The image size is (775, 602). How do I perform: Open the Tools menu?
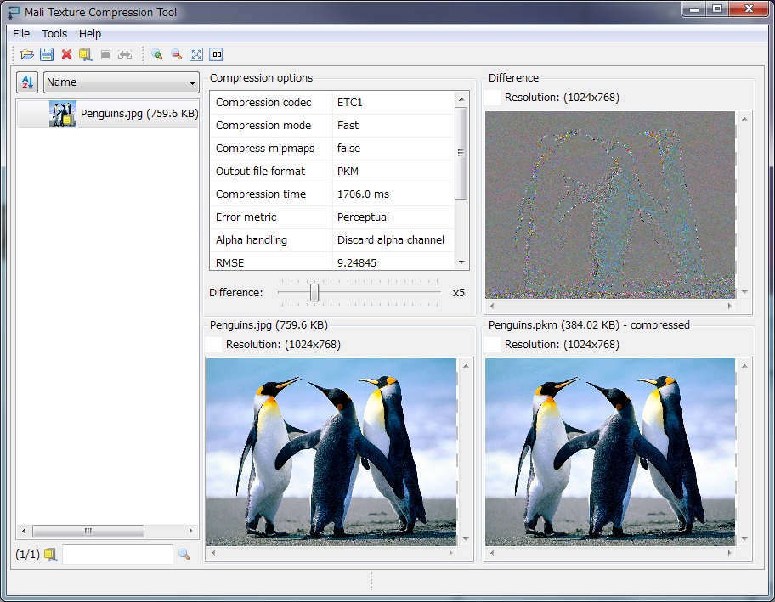(54, 34)
